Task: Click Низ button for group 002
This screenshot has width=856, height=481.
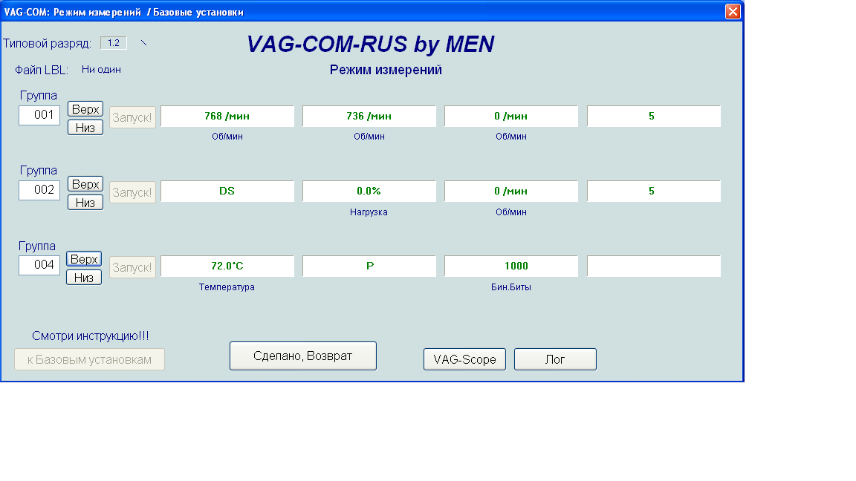Action: click(x=85, y=203)
